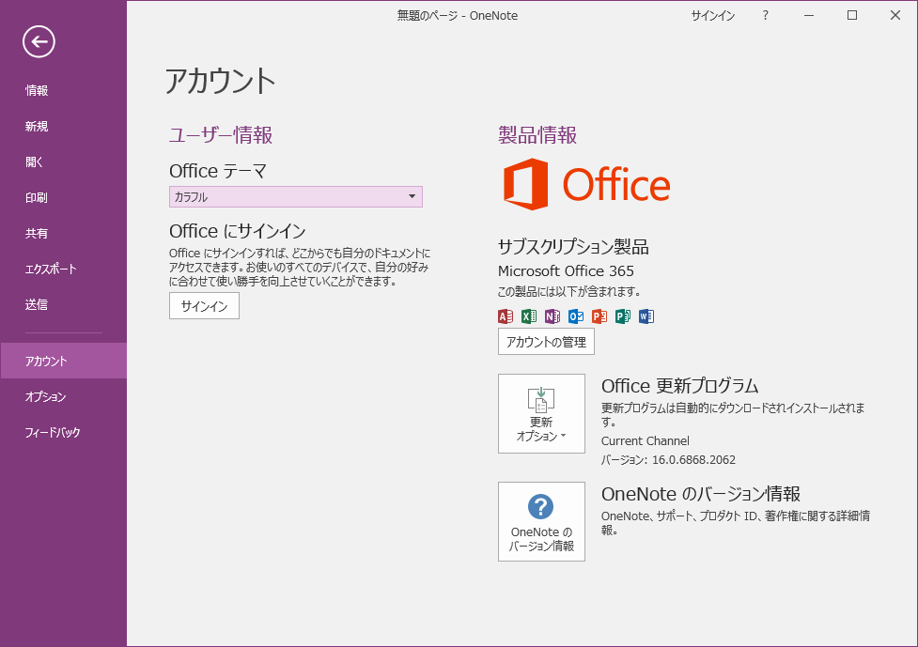
Task: Click the Word app icon
Action: pos(646,316)
